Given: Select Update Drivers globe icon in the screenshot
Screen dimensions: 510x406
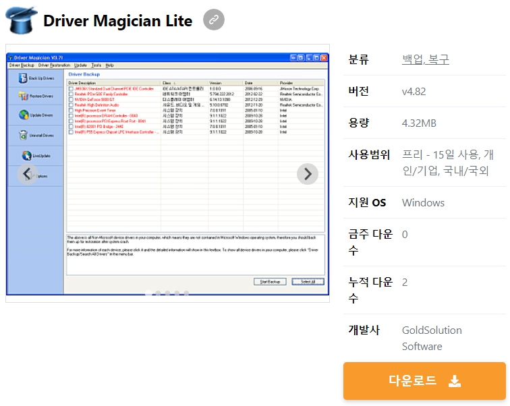Looking at the screenshot, I should [24, 115].
